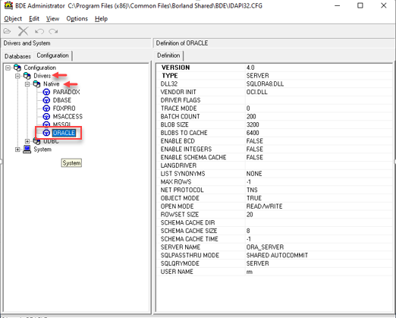Screen dimensions: 396x318
Task: Select the Configuration tab
Action: point(52,55)
